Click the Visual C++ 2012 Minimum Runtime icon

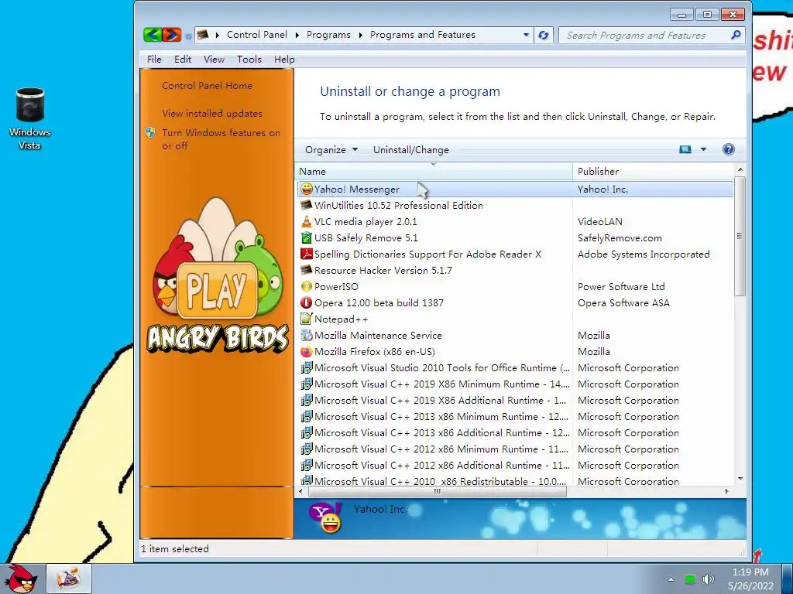point(306,449)
